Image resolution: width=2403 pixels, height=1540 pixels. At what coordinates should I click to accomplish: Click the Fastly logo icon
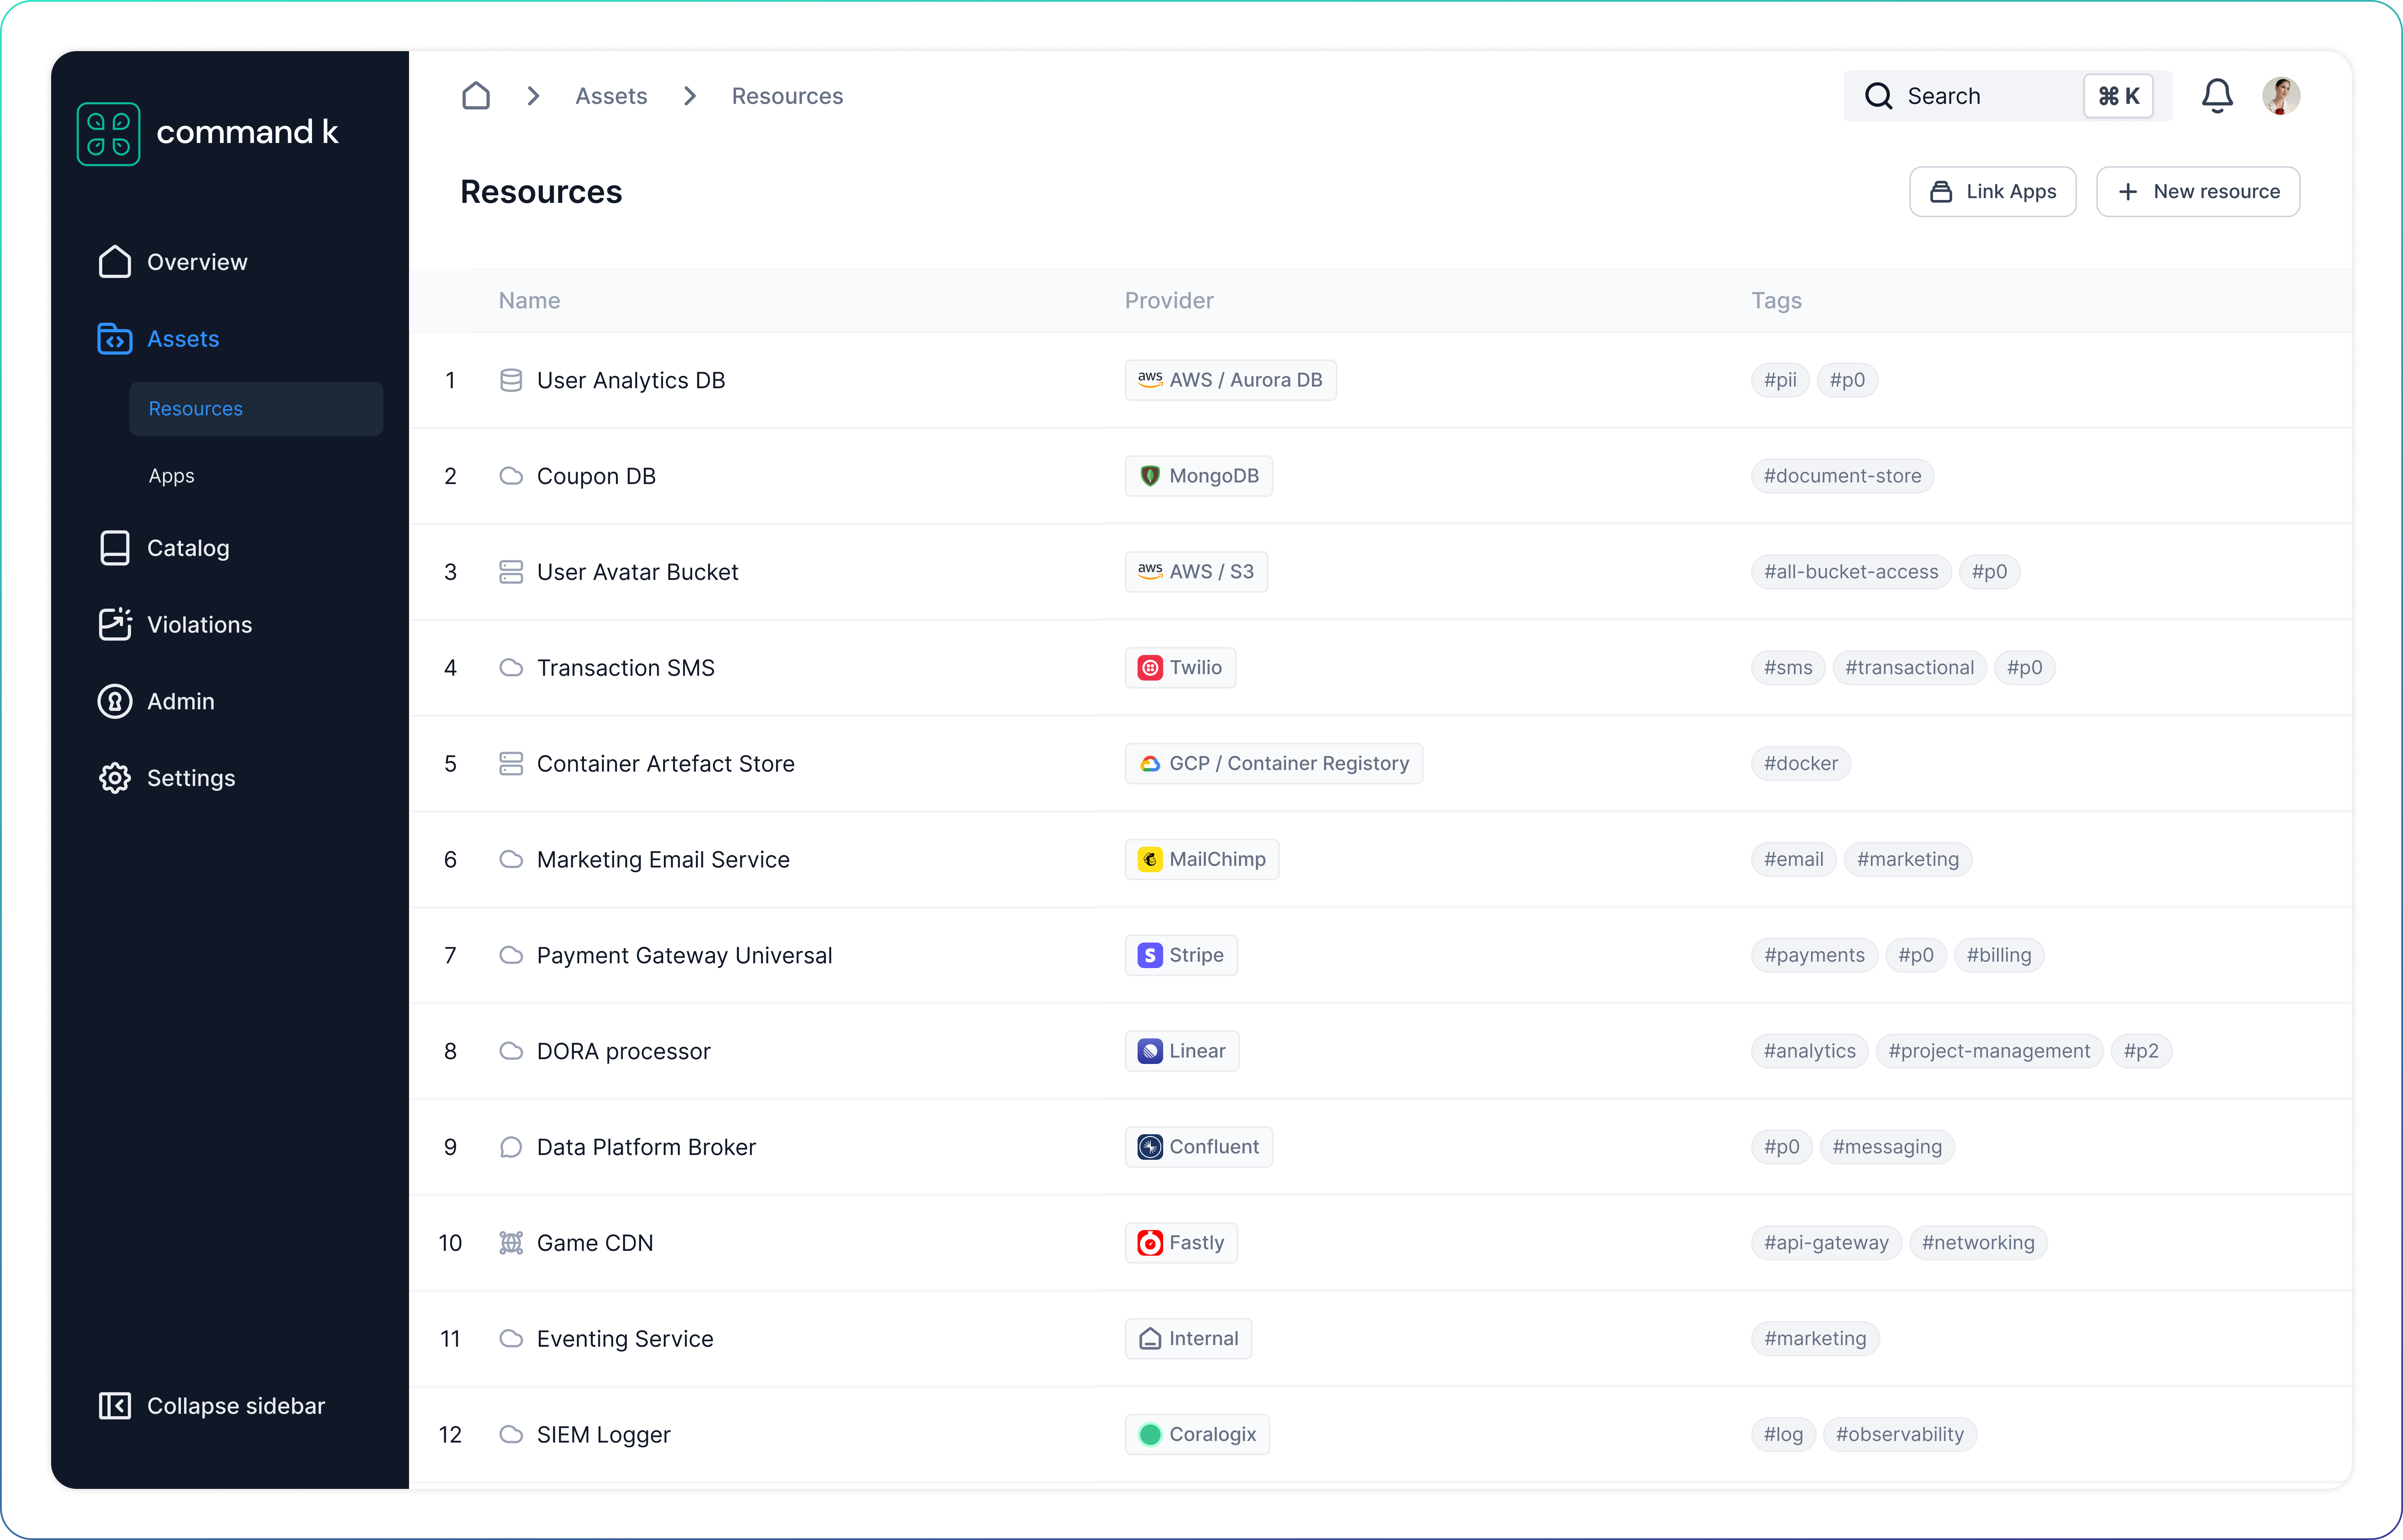(1150, 1243)
